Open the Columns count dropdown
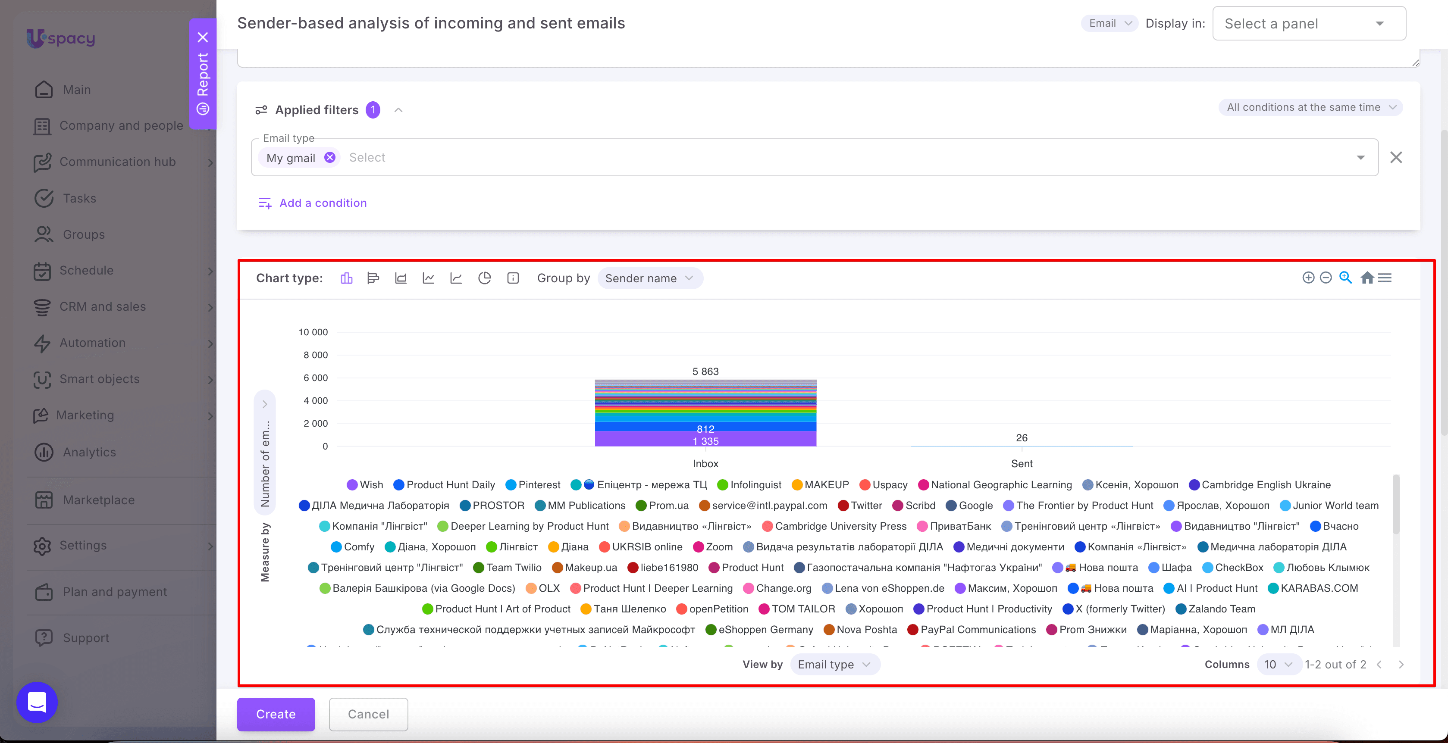Screen dimensions: 1448x743 coord(1278,665)
